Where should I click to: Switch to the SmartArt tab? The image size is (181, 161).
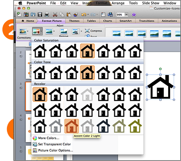[x=126, y=21]
